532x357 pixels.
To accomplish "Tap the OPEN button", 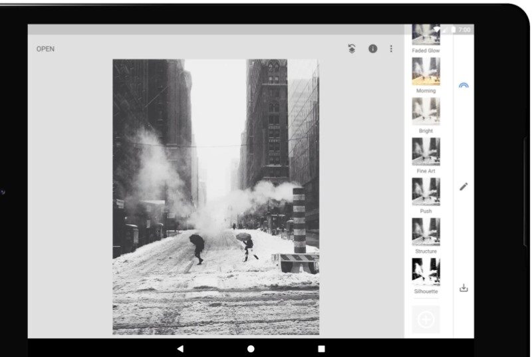I will [45, 49].
